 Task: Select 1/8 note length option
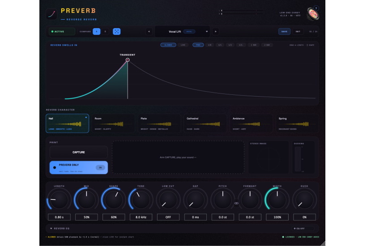(x=210, y=45)
